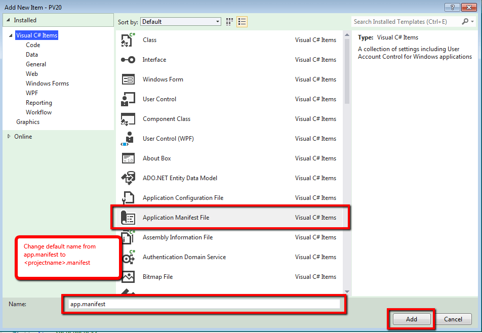Screen dimensions: 482x333
Task: Select the User Control template icon
Action: pyautogui.click(x=129, y=99)
